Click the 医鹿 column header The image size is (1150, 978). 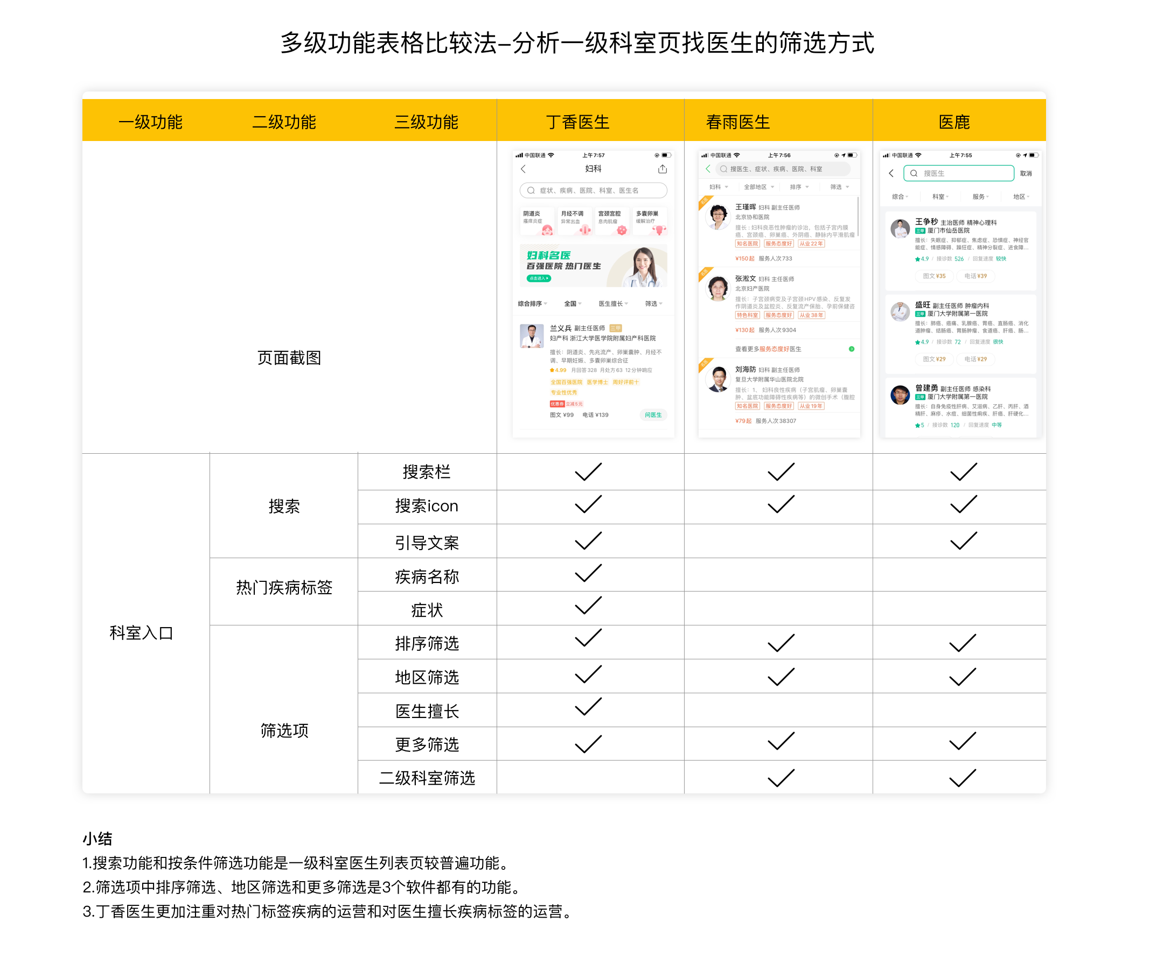pyautogui.click(x=953, y=122)
